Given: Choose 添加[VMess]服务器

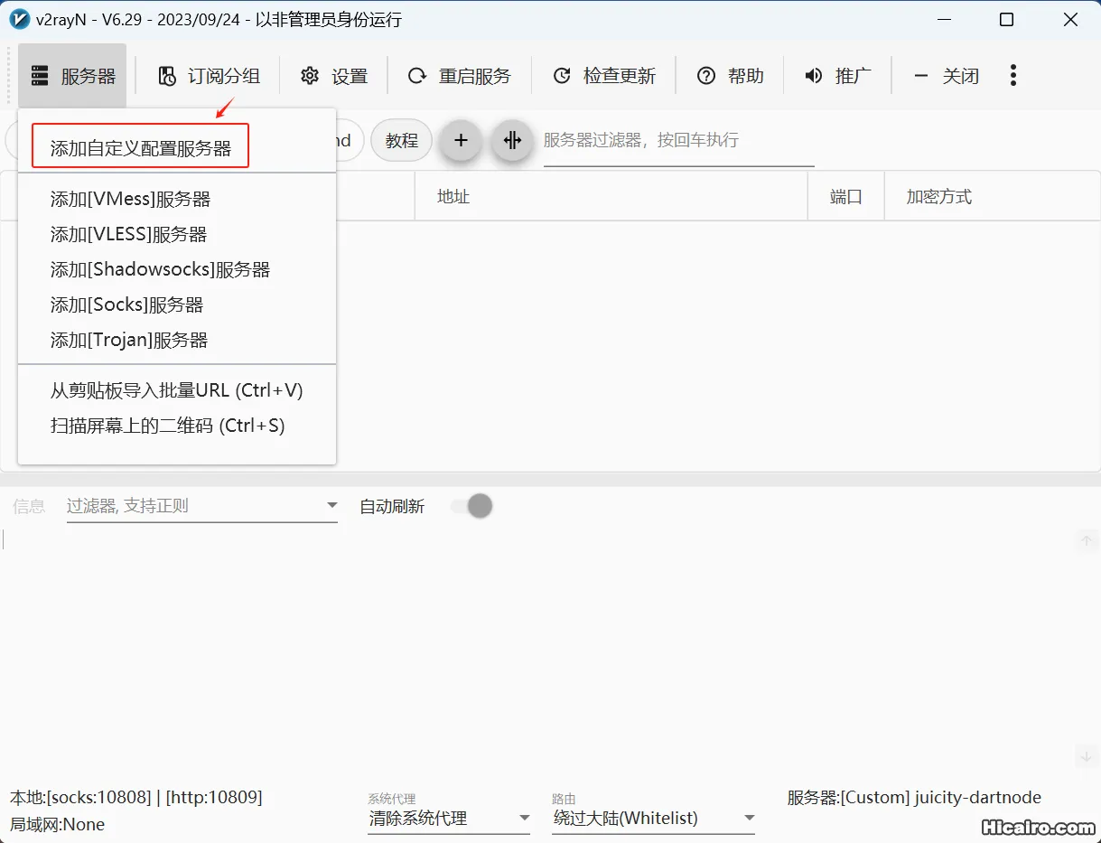Looking at the screenshot, I should pos(177,199).
